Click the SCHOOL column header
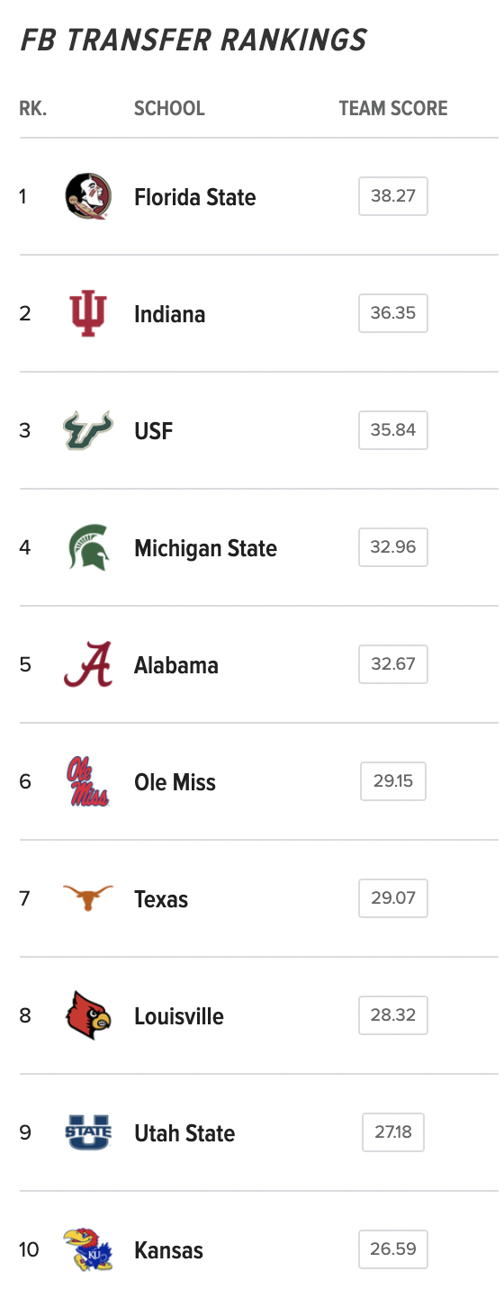 tap(169, 109)
